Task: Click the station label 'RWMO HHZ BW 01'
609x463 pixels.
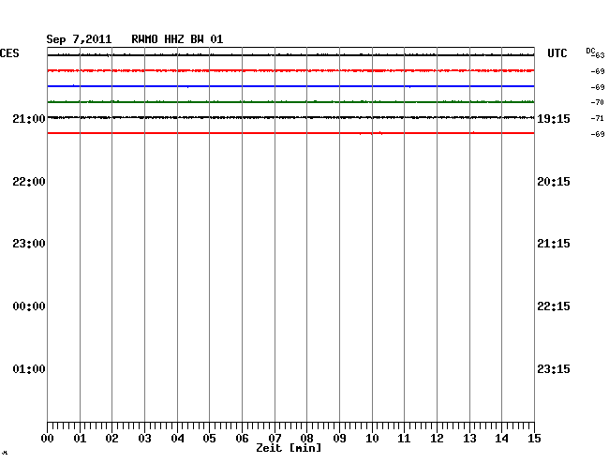Action: (x=177, y=39)
